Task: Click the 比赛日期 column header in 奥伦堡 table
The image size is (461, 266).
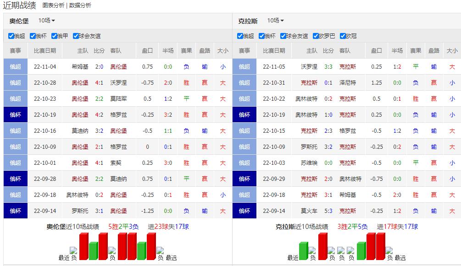Action: point(45,51)
